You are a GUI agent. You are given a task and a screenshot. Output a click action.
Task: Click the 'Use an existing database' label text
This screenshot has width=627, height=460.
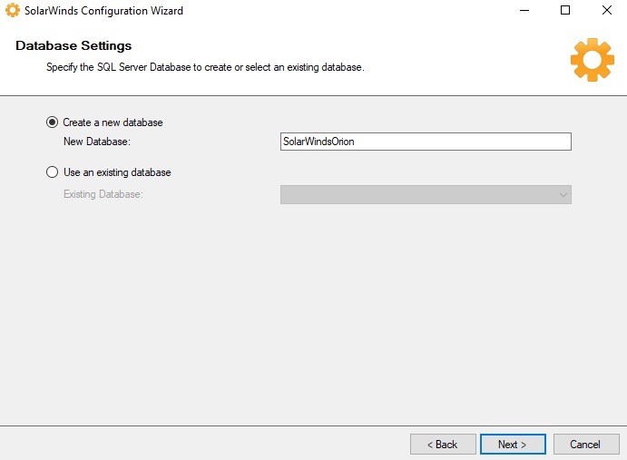116,172
